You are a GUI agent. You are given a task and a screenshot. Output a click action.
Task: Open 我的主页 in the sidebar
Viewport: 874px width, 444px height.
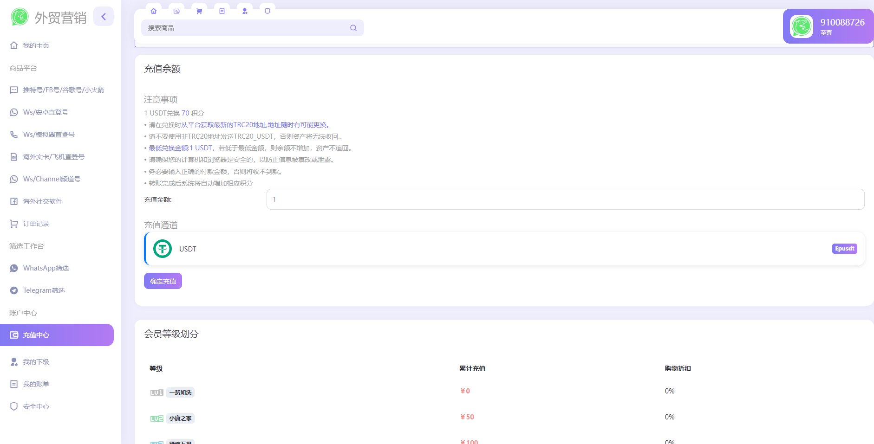[36, 45]
